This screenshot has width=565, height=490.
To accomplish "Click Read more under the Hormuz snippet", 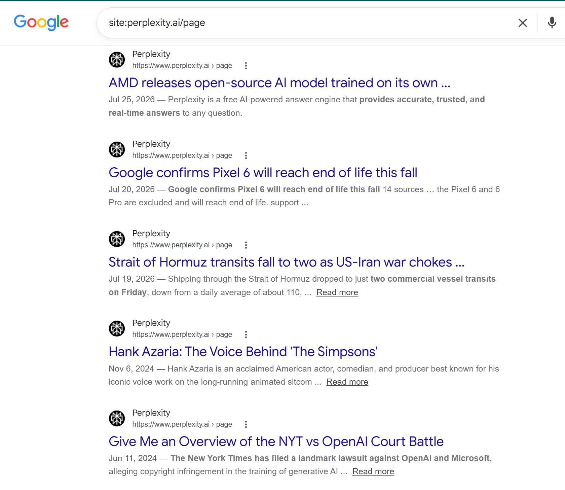I will (x=337, y=292).
